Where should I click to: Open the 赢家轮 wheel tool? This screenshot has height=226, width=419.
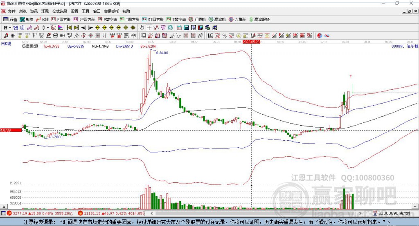tap(217, 20)
